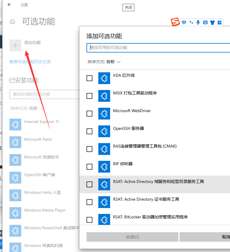This screenshot has width=230, height=252.
Task: Check the IrDA 红外线 checkbox
Action: coord(89,78)
